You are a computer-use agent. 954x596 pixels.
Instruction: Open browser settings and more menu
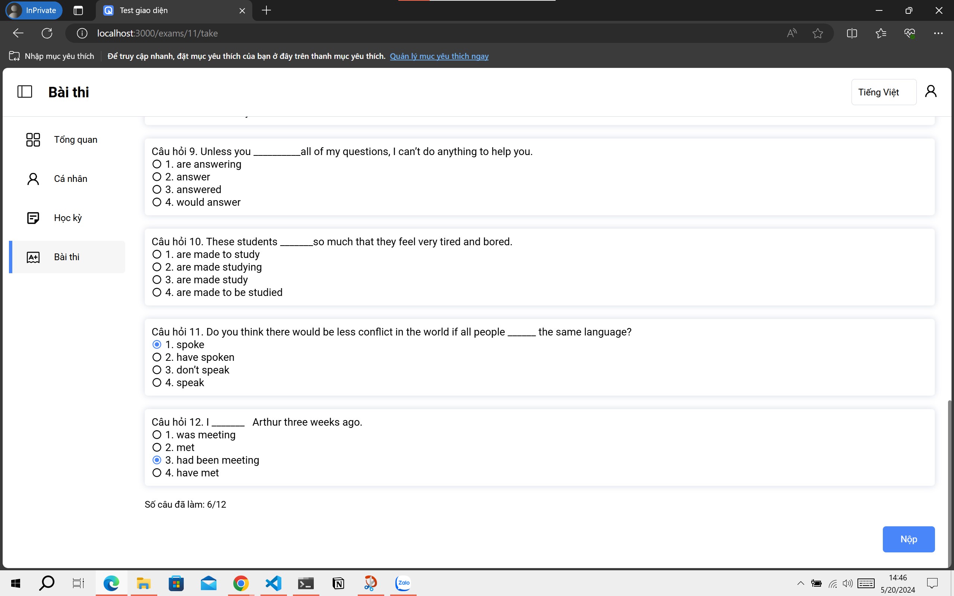pyautogui.click(x=938, y=33)
